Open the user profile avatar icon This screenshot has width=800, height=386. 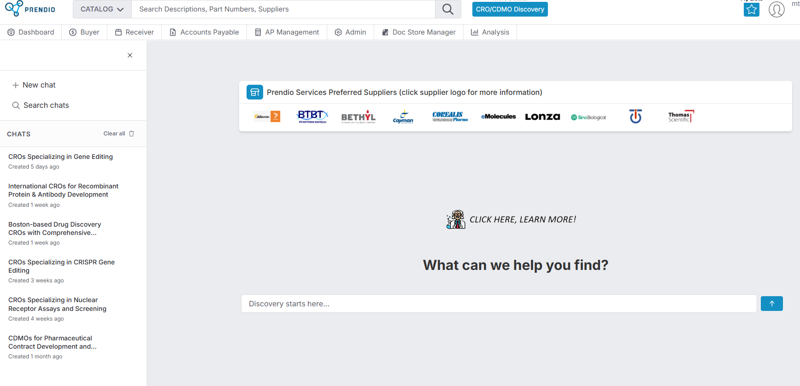click(776, 9)
